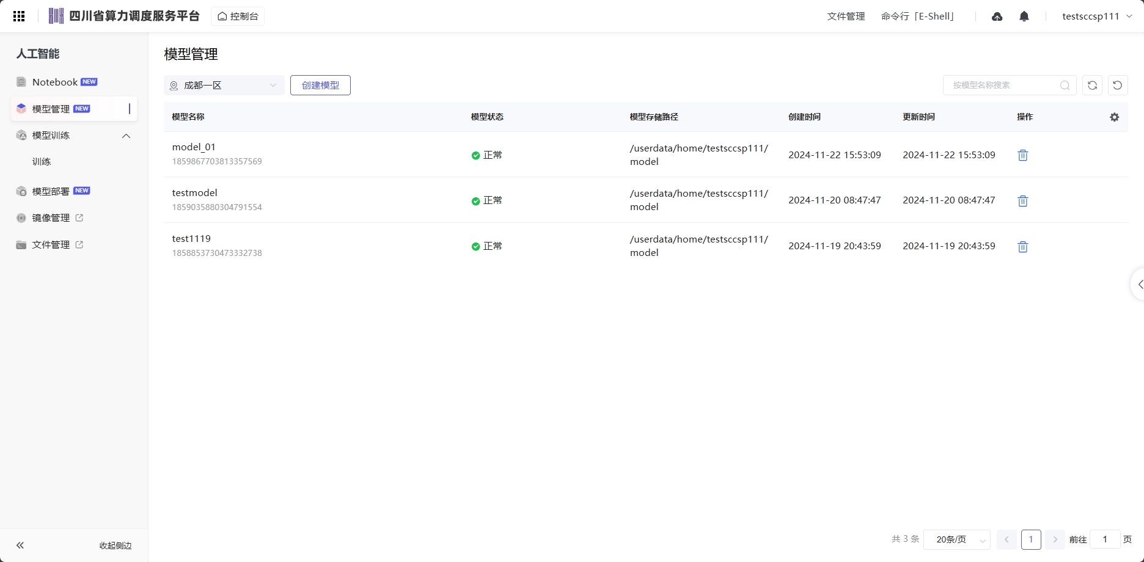Screen dimensions: 1144x562
Task: Open the 训练 submenu item
Action: [42, 162]
